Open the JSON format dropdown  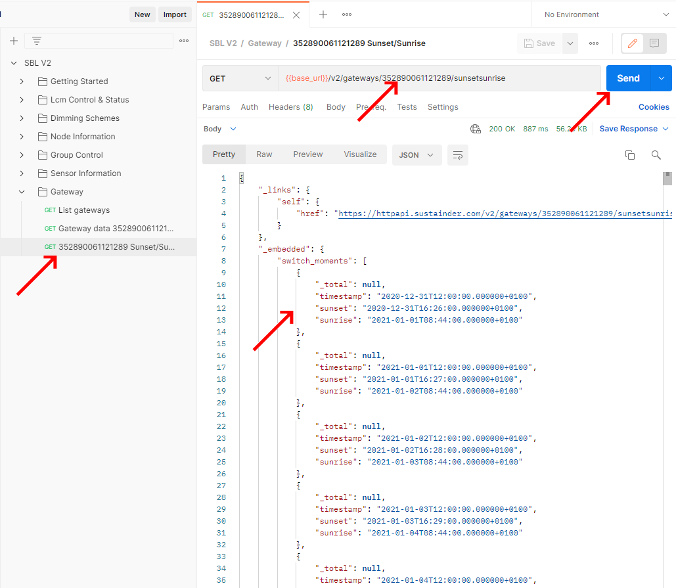417,155
